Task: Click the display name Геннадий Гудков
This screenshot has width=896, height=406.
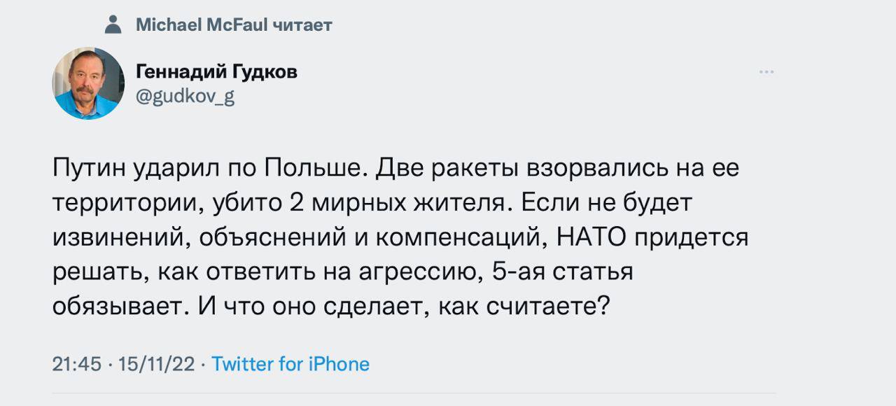Action: click(216, 70)
